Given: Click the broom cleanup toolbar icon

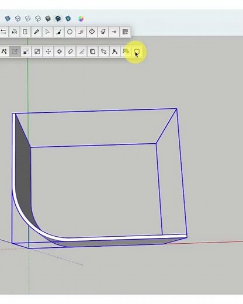Looking at the screenshot, I should (x=58, y=32).
